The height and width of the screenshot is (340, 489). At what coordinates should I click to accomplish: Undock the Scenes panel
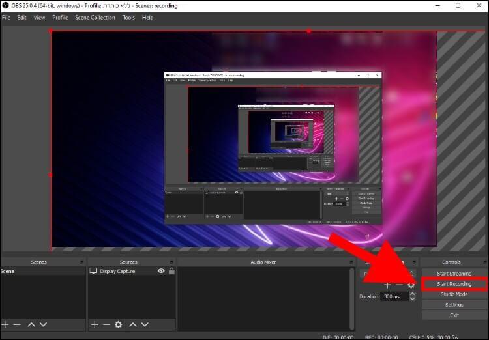point(81,262)
